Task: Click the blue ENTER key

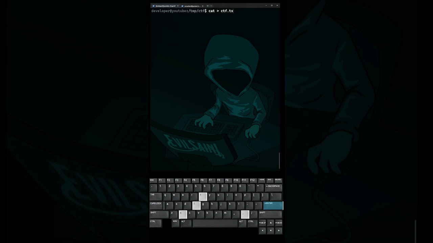Action: [x=273, y=205]
